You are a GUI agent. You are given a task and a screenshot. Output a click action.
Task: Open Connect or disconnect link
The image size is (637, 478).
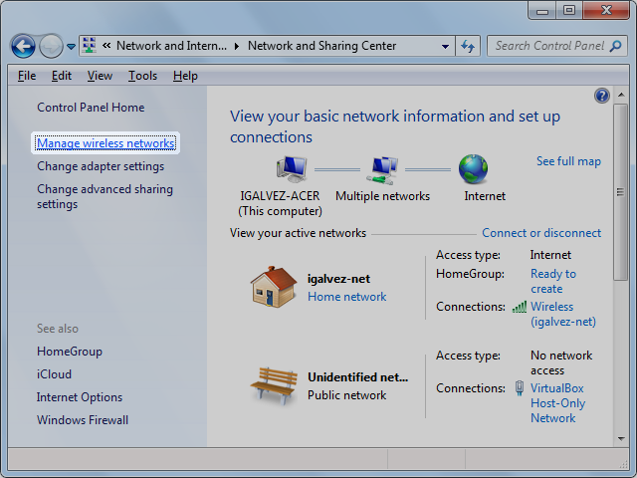(x=541, y=233)
